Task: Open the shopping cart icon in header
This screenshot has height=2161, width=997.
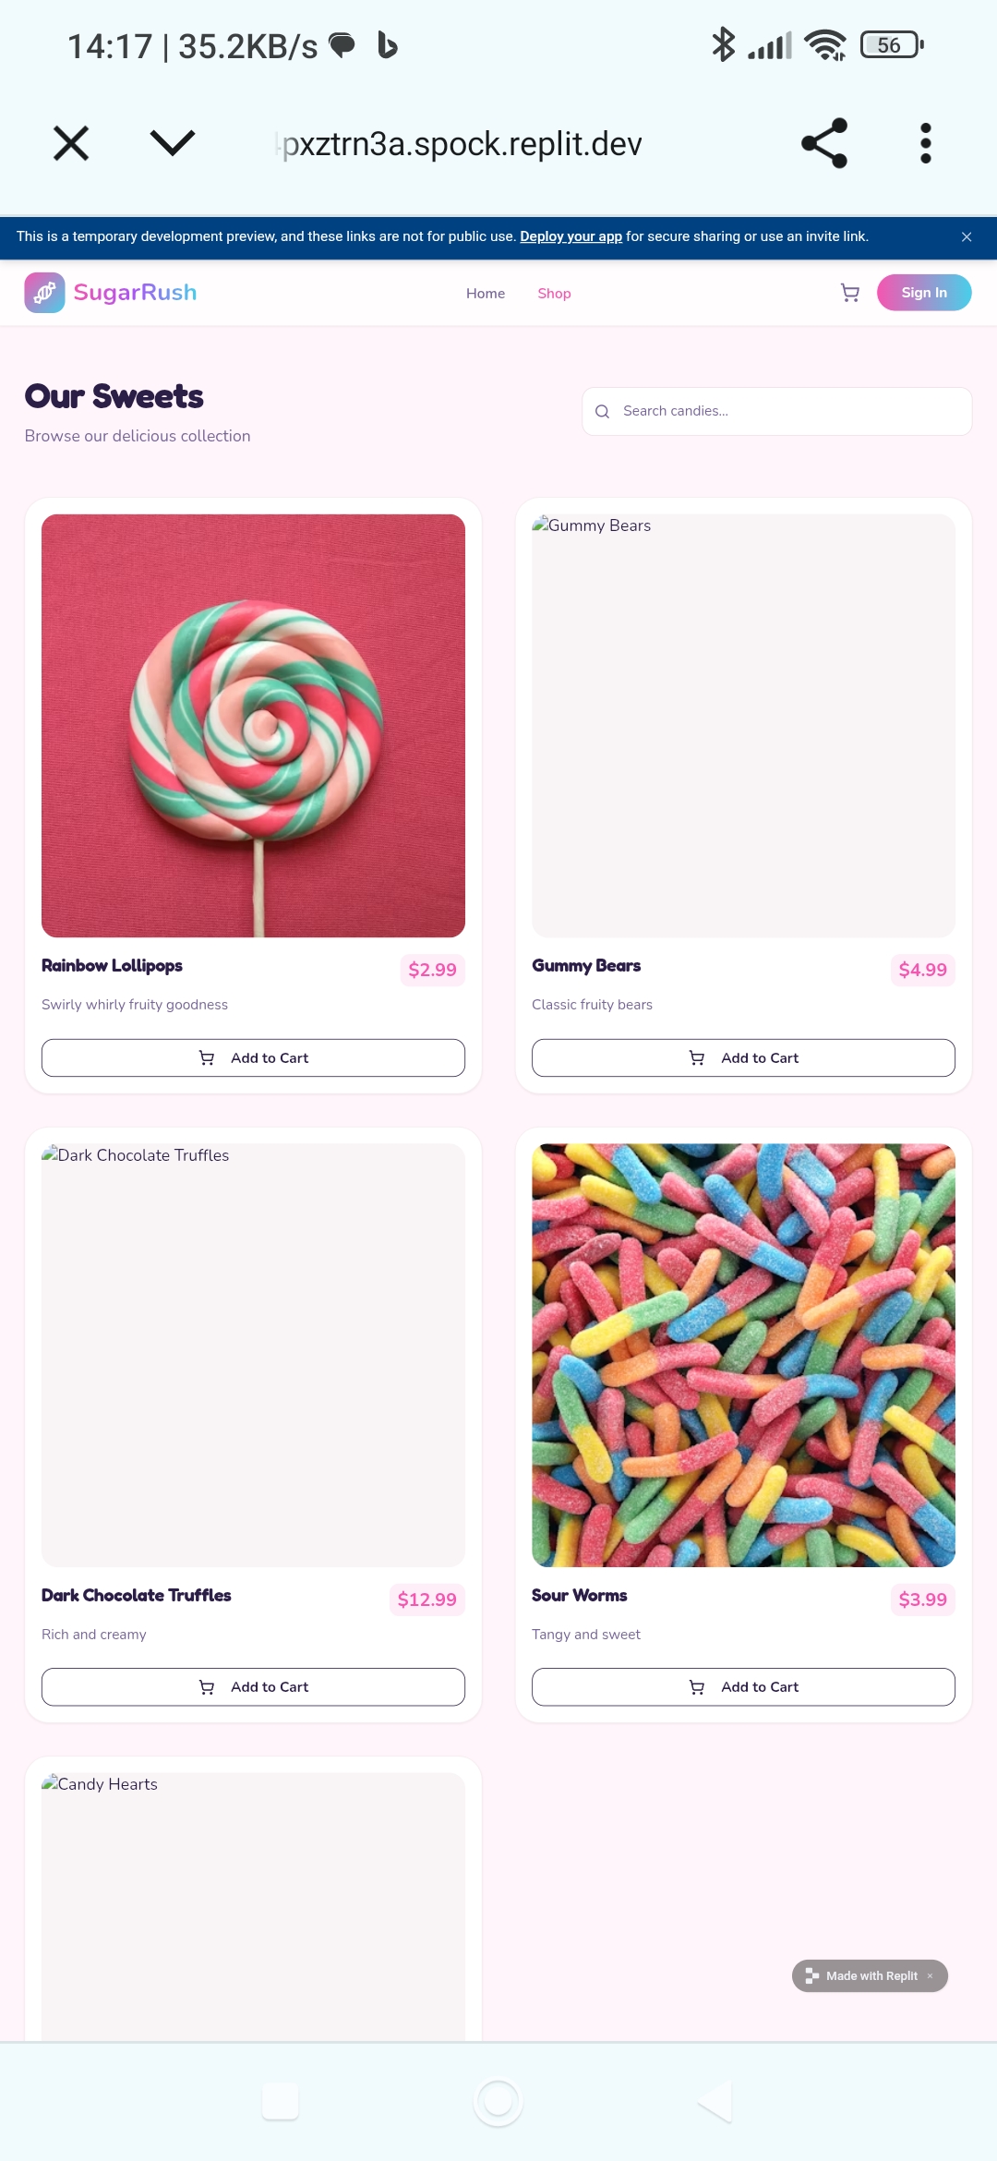Action: [850, 293]
